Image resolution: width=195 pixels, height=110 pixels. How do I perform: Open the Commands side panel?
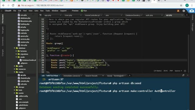tap(2, 41)
